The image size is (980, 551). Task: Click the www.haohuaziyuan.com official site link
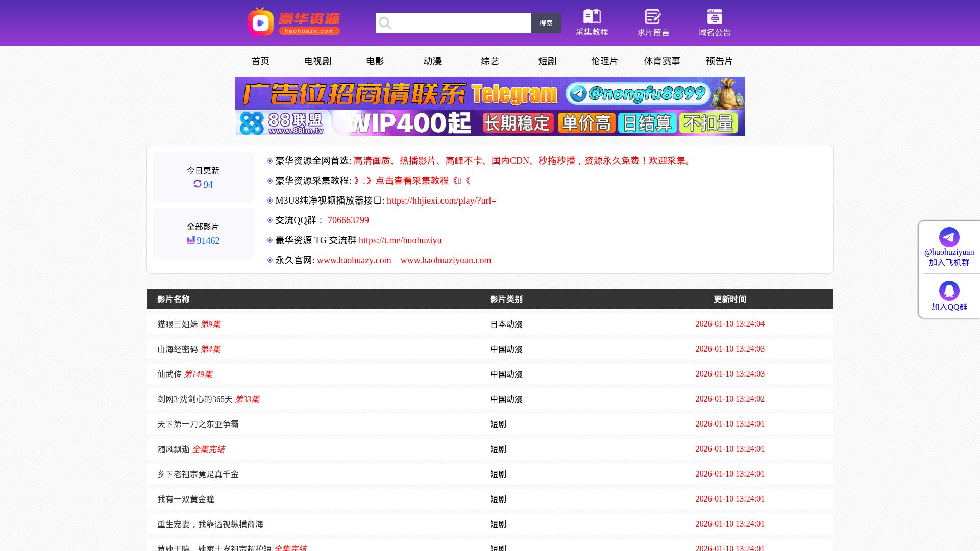pyautogui.click(x=446, y=260)
